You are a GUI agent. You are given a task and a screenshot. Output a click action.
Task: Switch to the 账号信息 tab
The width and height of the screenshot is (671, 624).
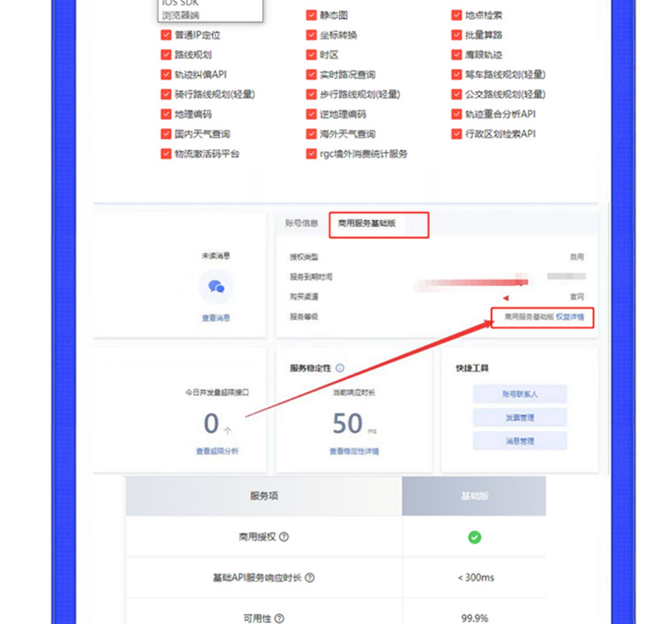pyautogui.click(x=302, y=223)
